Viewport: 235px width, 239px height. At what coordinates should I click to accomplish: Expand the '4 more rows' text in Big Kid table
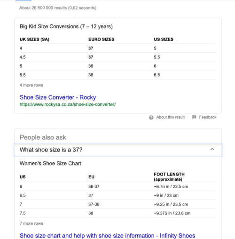(x=31, y=85)
